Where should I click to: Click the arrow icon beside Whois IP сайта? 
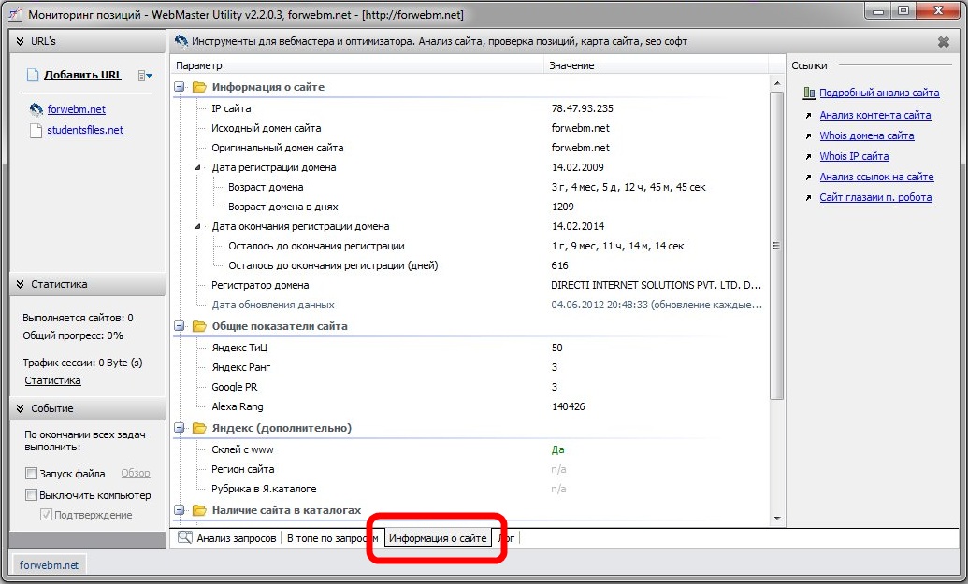tap(808, 157)
